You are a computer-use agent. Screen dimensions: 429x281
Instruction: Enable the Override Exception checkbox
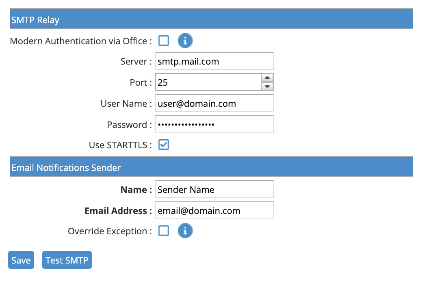[164, 231]
